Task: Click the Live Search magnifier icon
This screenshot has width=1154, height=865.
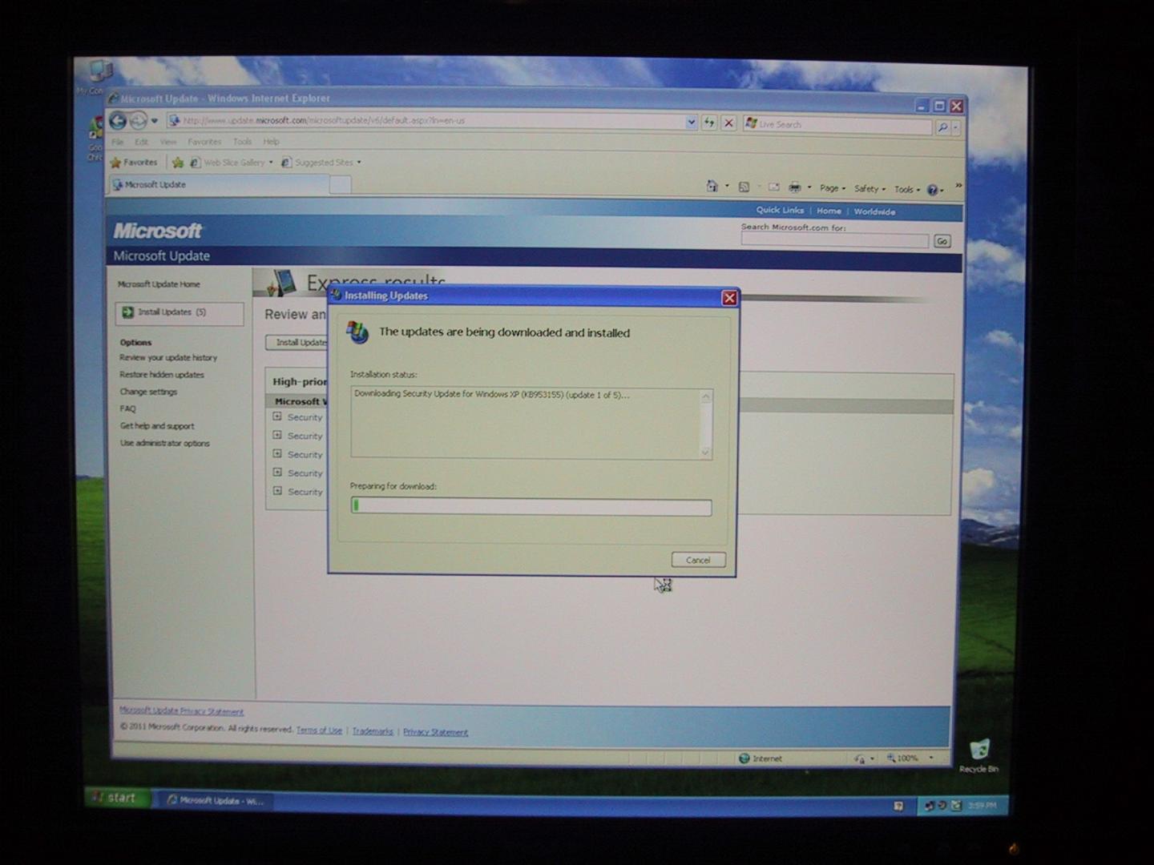Action: (x=942, y=127)
